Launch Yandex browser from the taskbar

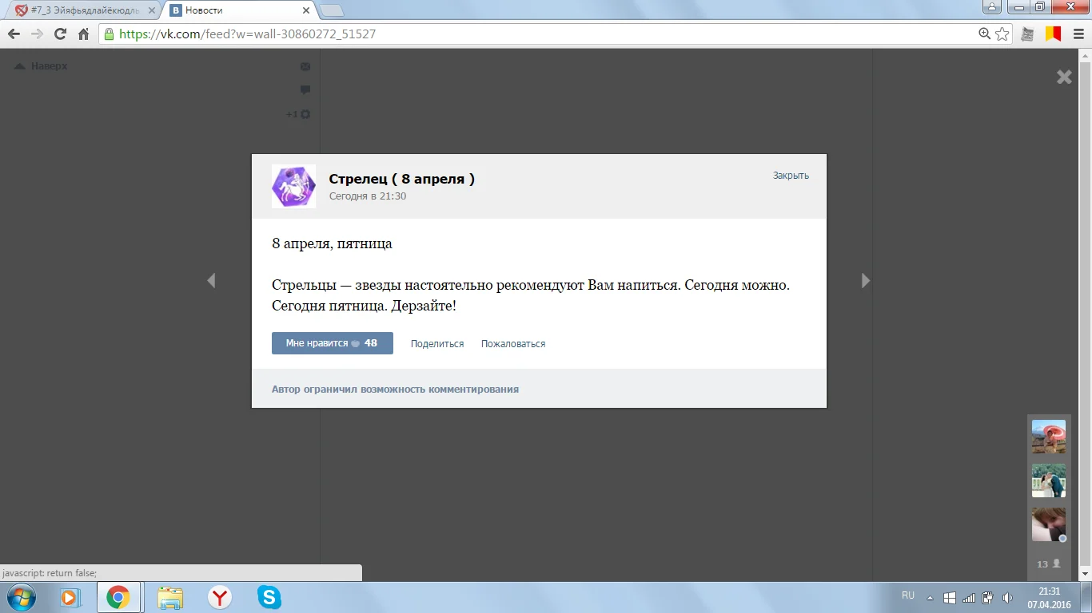(220, 597)
